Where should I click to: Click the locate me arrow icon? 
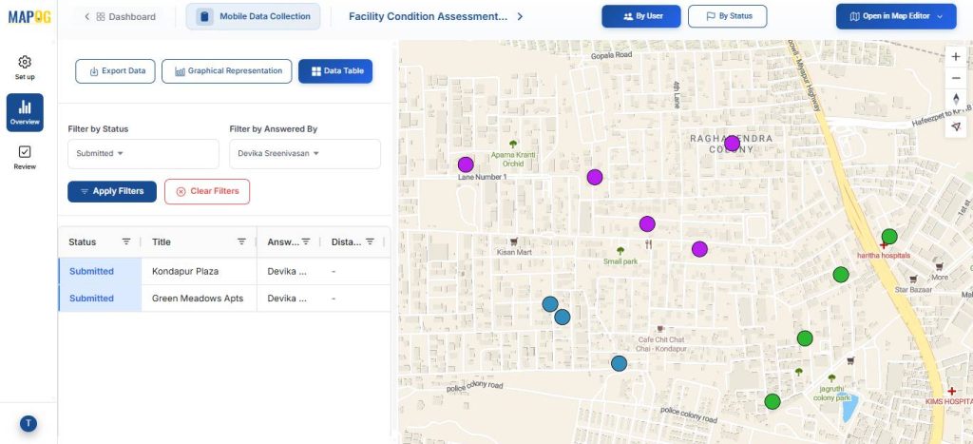956,126
